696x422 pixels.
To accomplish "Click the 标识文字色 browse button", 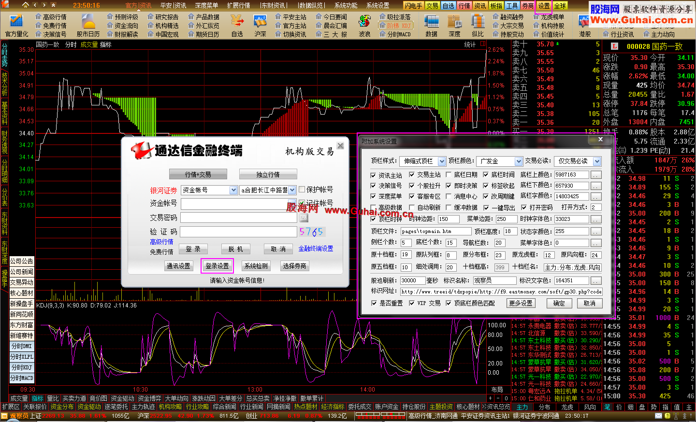I will point(596,280).
